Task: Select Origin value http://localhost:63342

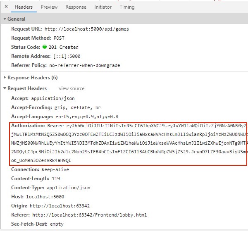Action: [60, 206]
